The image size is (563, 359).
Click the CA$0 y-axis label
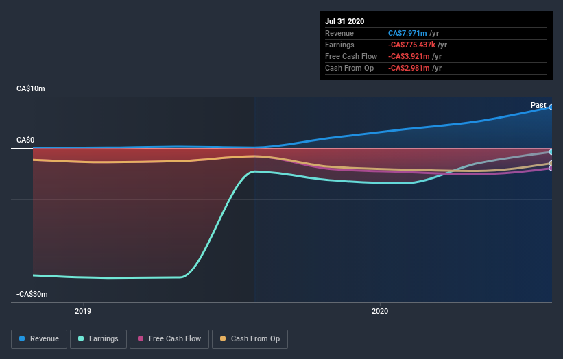(x=25, y=140)
